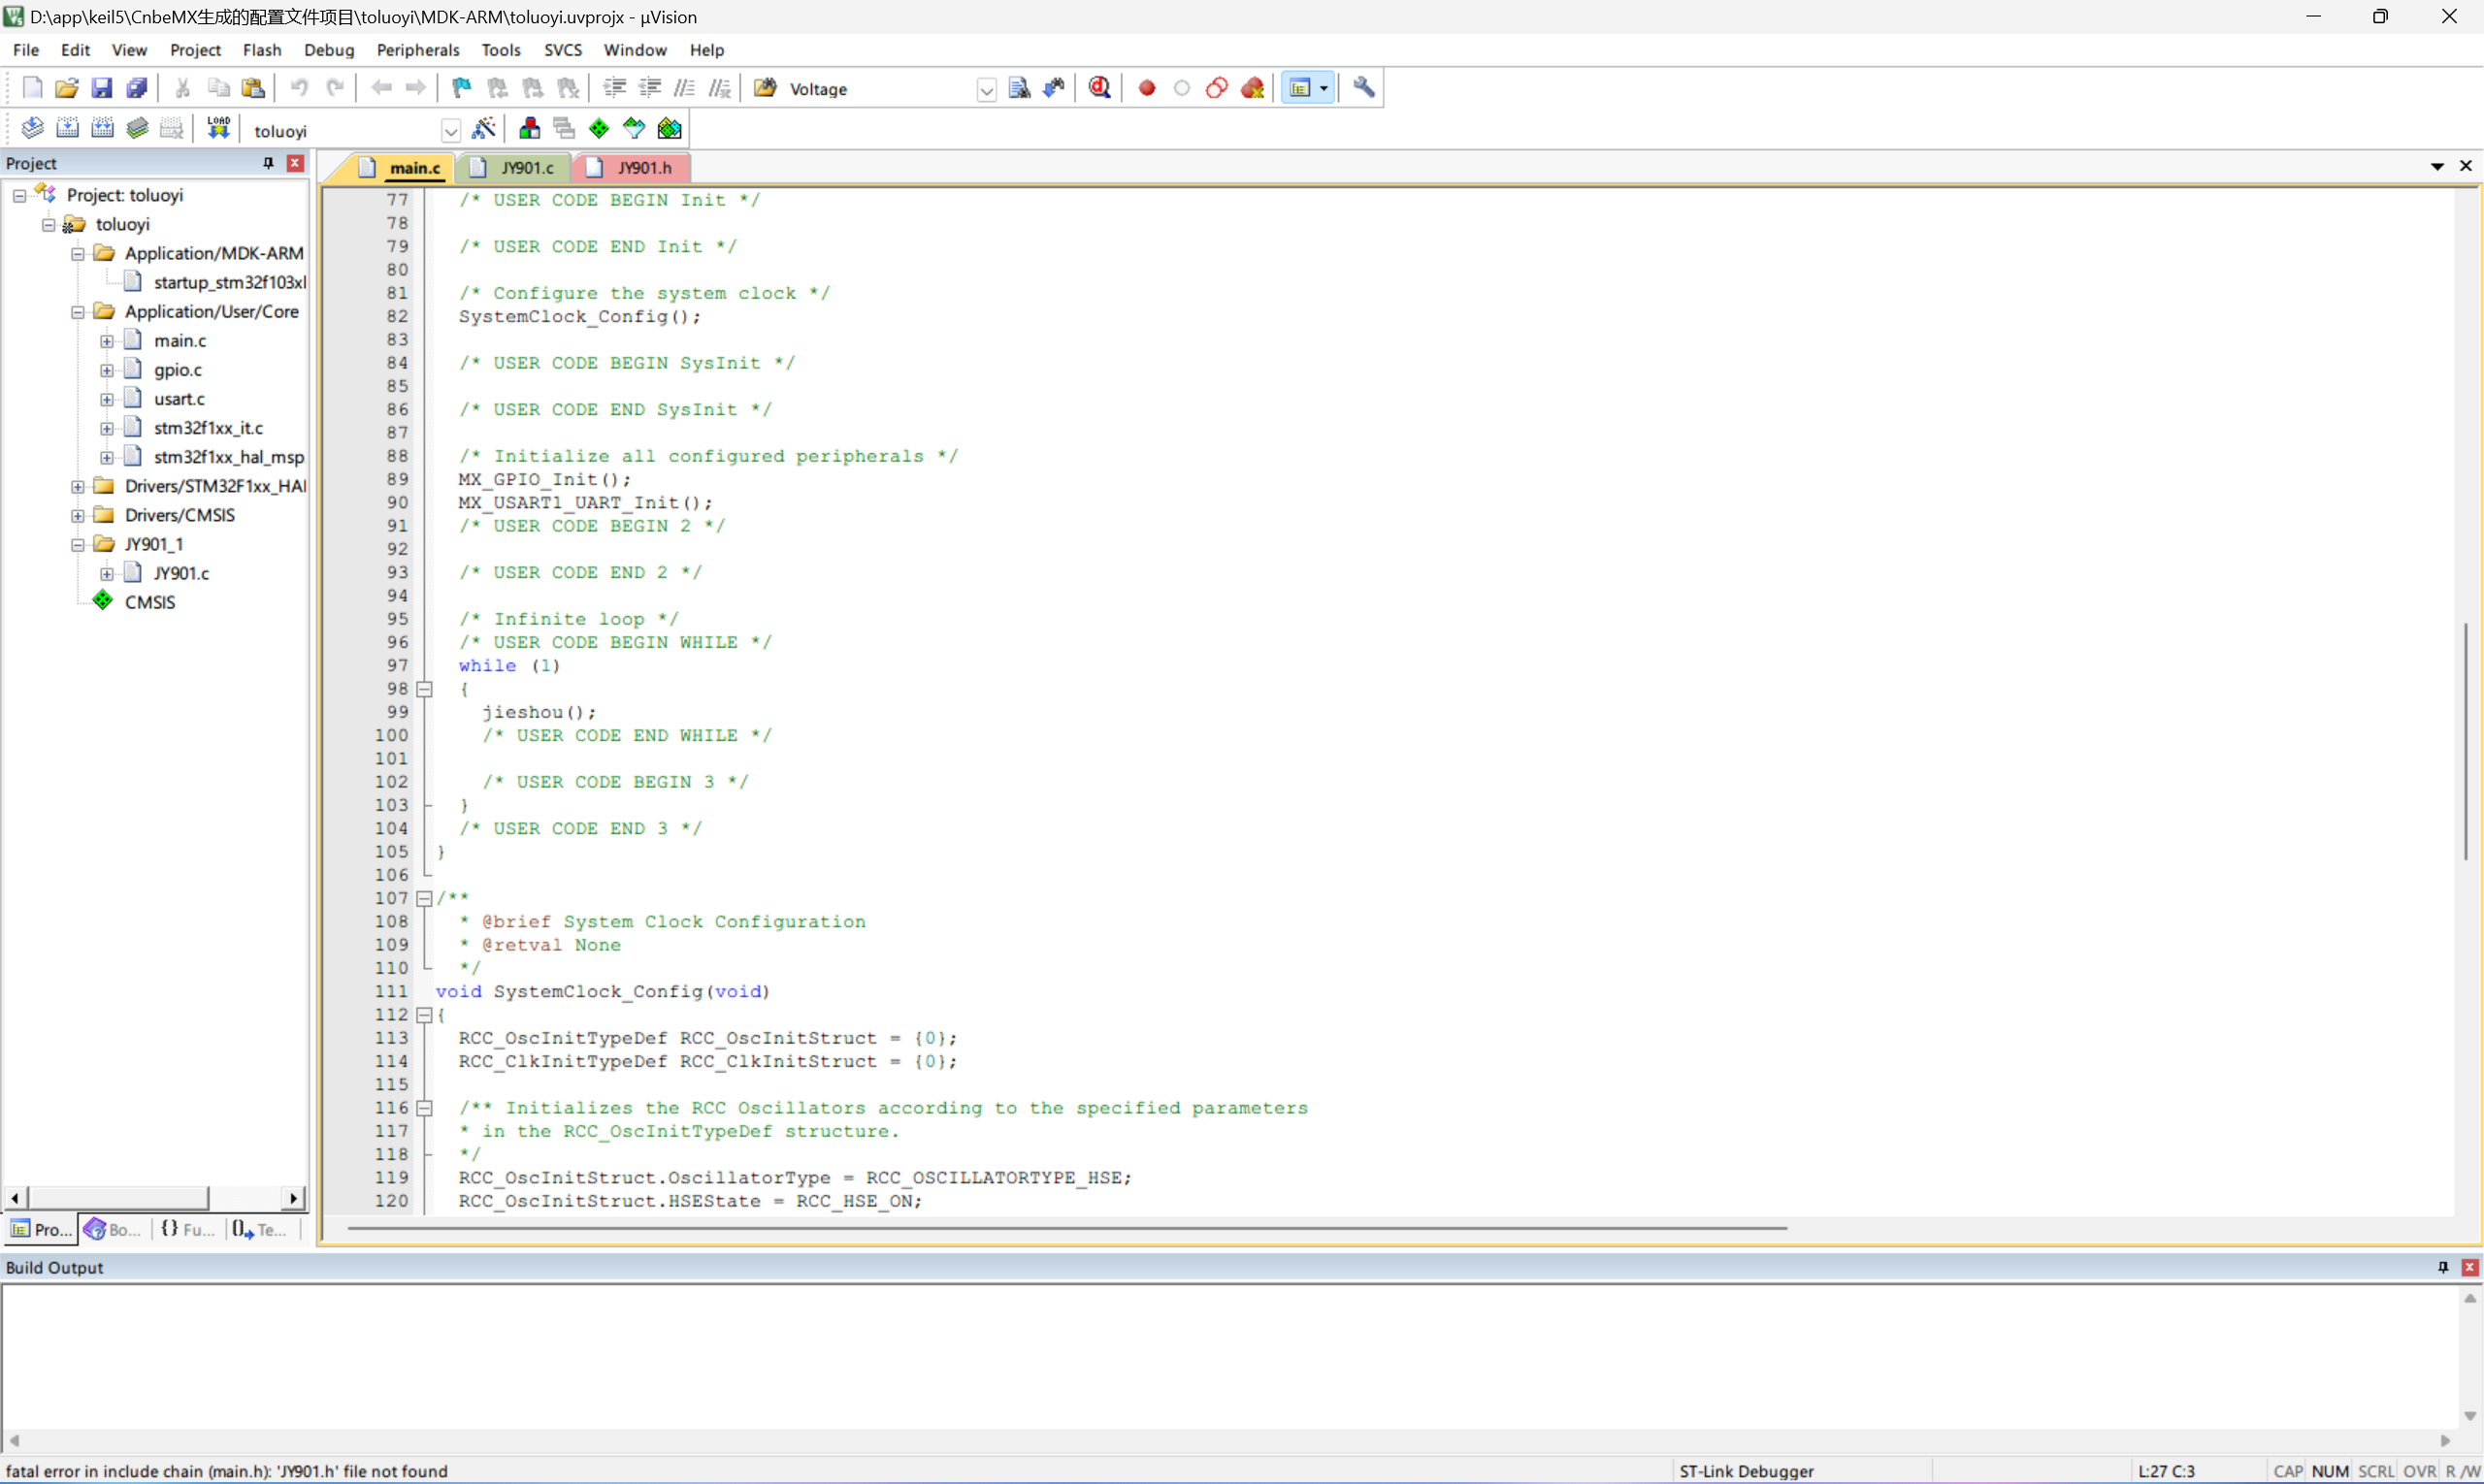2484x1484 pixels.
Task: Select gpio.c in the project tree
Action: pyautogui.click(x=179, y=370)
